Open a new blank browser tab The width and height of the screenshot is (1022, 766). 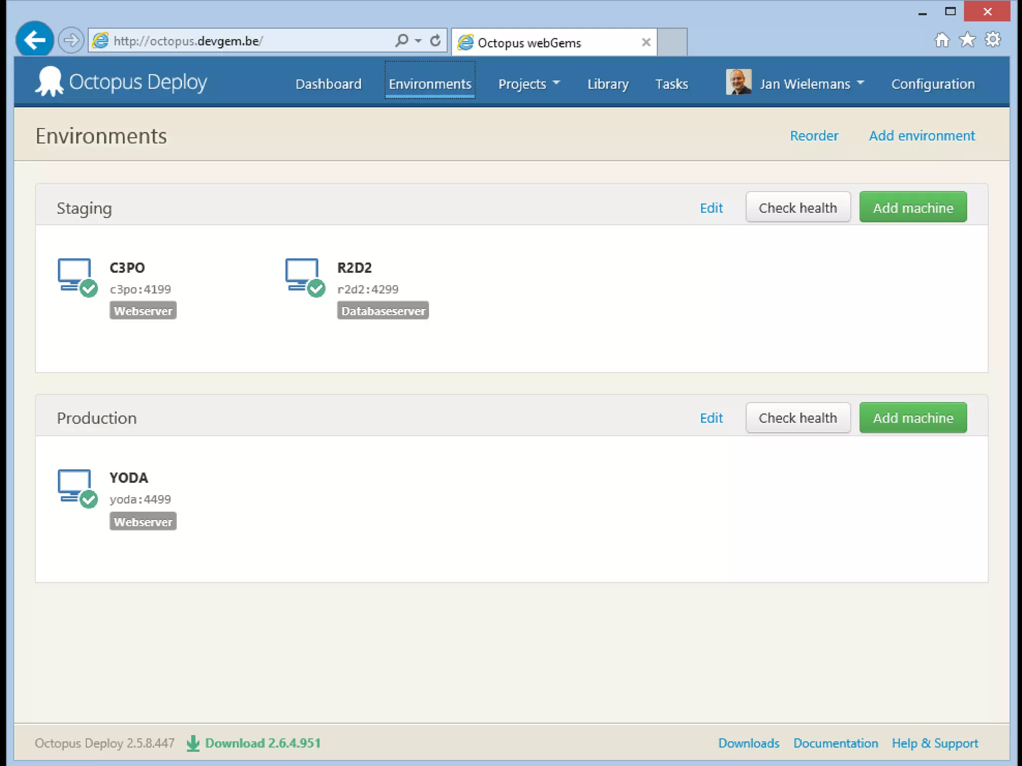[672, 42]
